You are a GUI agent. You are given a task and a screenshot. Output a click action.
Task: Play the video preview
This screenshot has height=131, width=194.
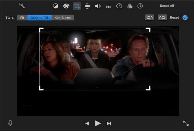click(98, 123)
